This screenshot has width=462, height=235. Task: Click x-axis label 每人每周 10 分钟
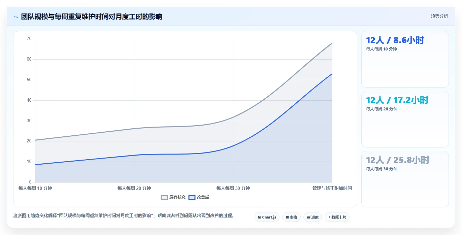tap(35, 188)
